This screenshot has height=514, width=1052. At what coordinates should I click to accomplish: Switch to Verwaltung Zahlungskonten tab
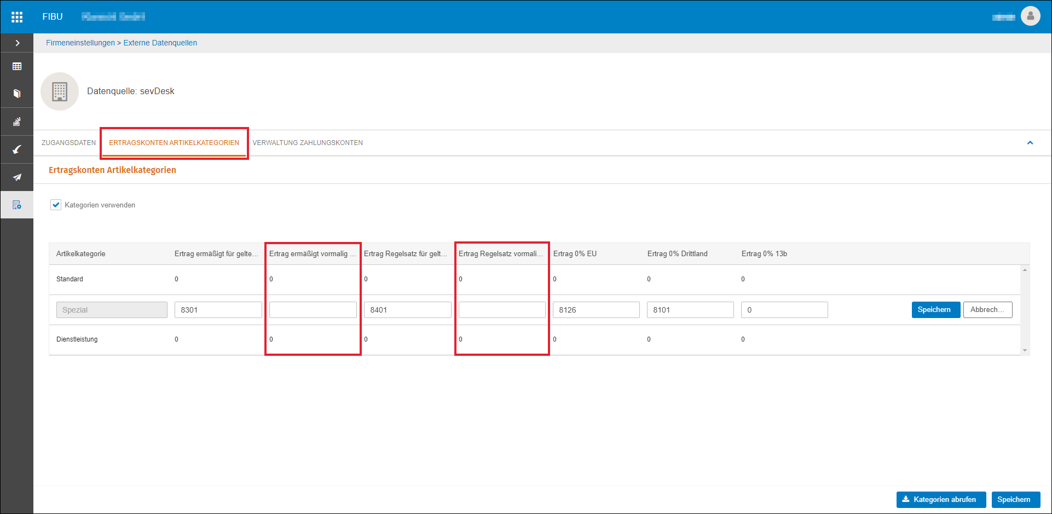(x=308, y=143)
